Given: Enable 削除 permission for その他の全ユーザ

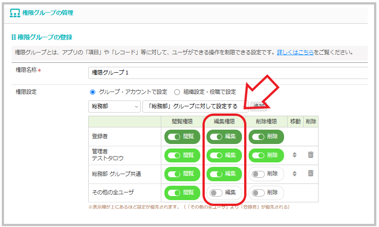Looking at the screenshot, I should coord(266,193).
